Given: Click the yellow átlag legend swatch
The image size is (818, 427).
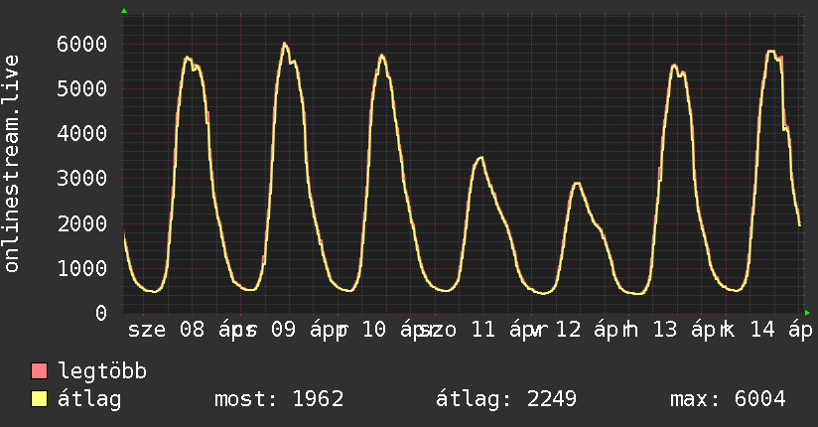Looking at the screenshot, I should point(39,398).
